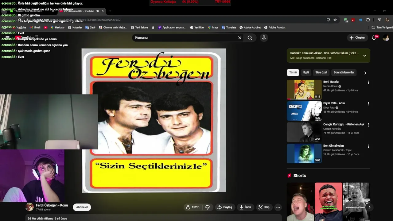
Task: Open the Maps bookmark
Action: coord(213,27)
